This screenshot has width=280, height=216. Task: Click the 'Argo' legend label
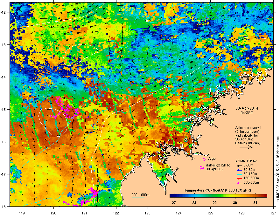(212, 159)
